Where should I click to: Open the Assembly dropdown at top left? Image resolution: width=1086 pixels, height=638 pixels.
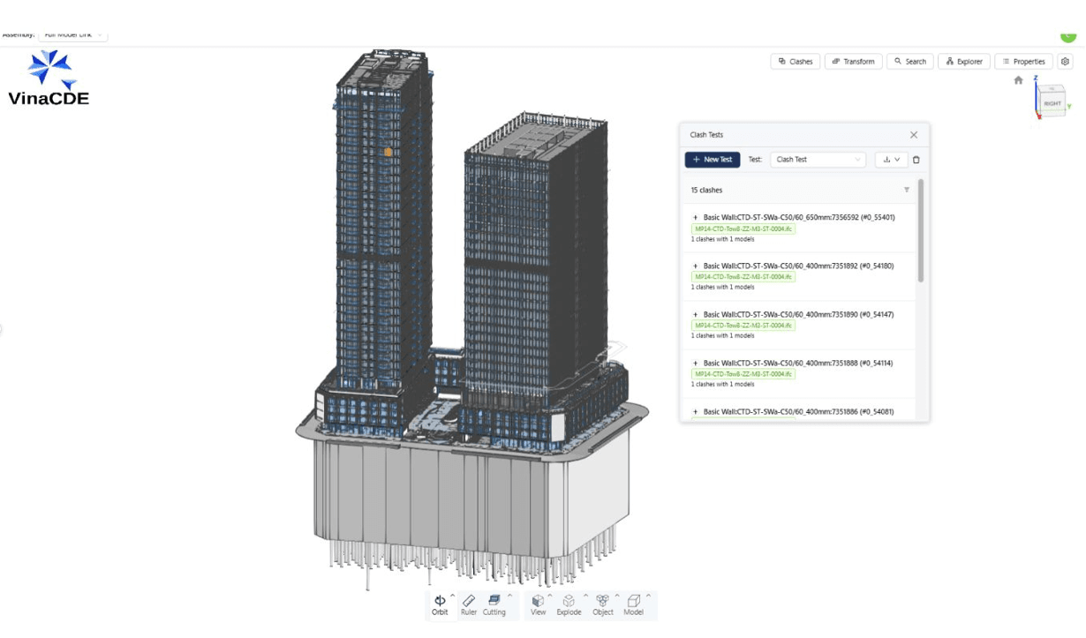click(x=72, y=35)
